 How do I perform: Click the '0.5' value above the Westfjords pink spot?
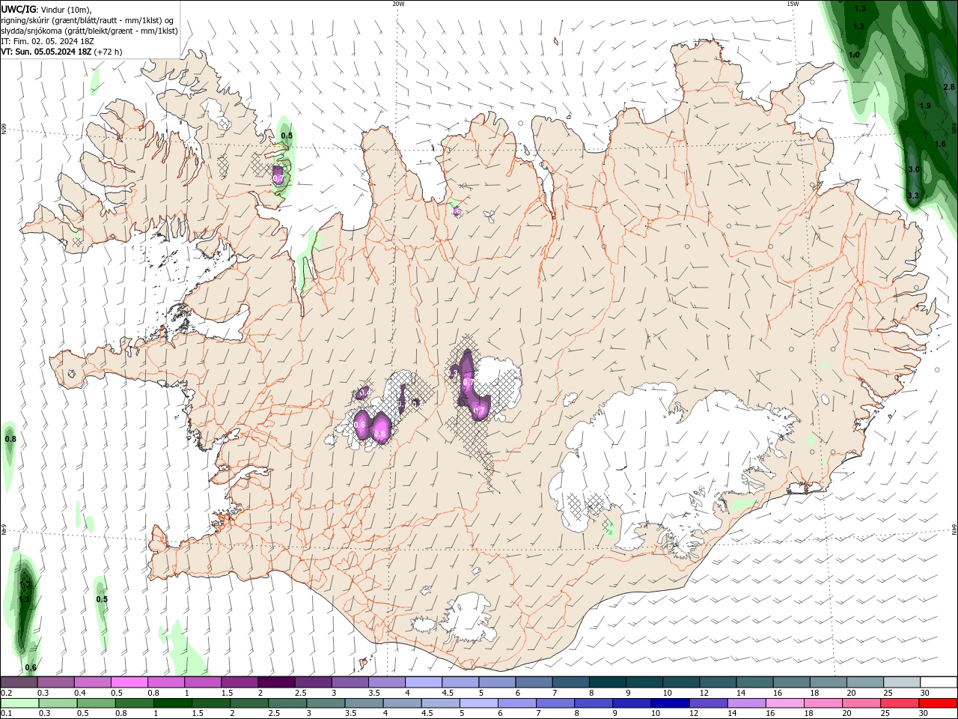point(287,136)
